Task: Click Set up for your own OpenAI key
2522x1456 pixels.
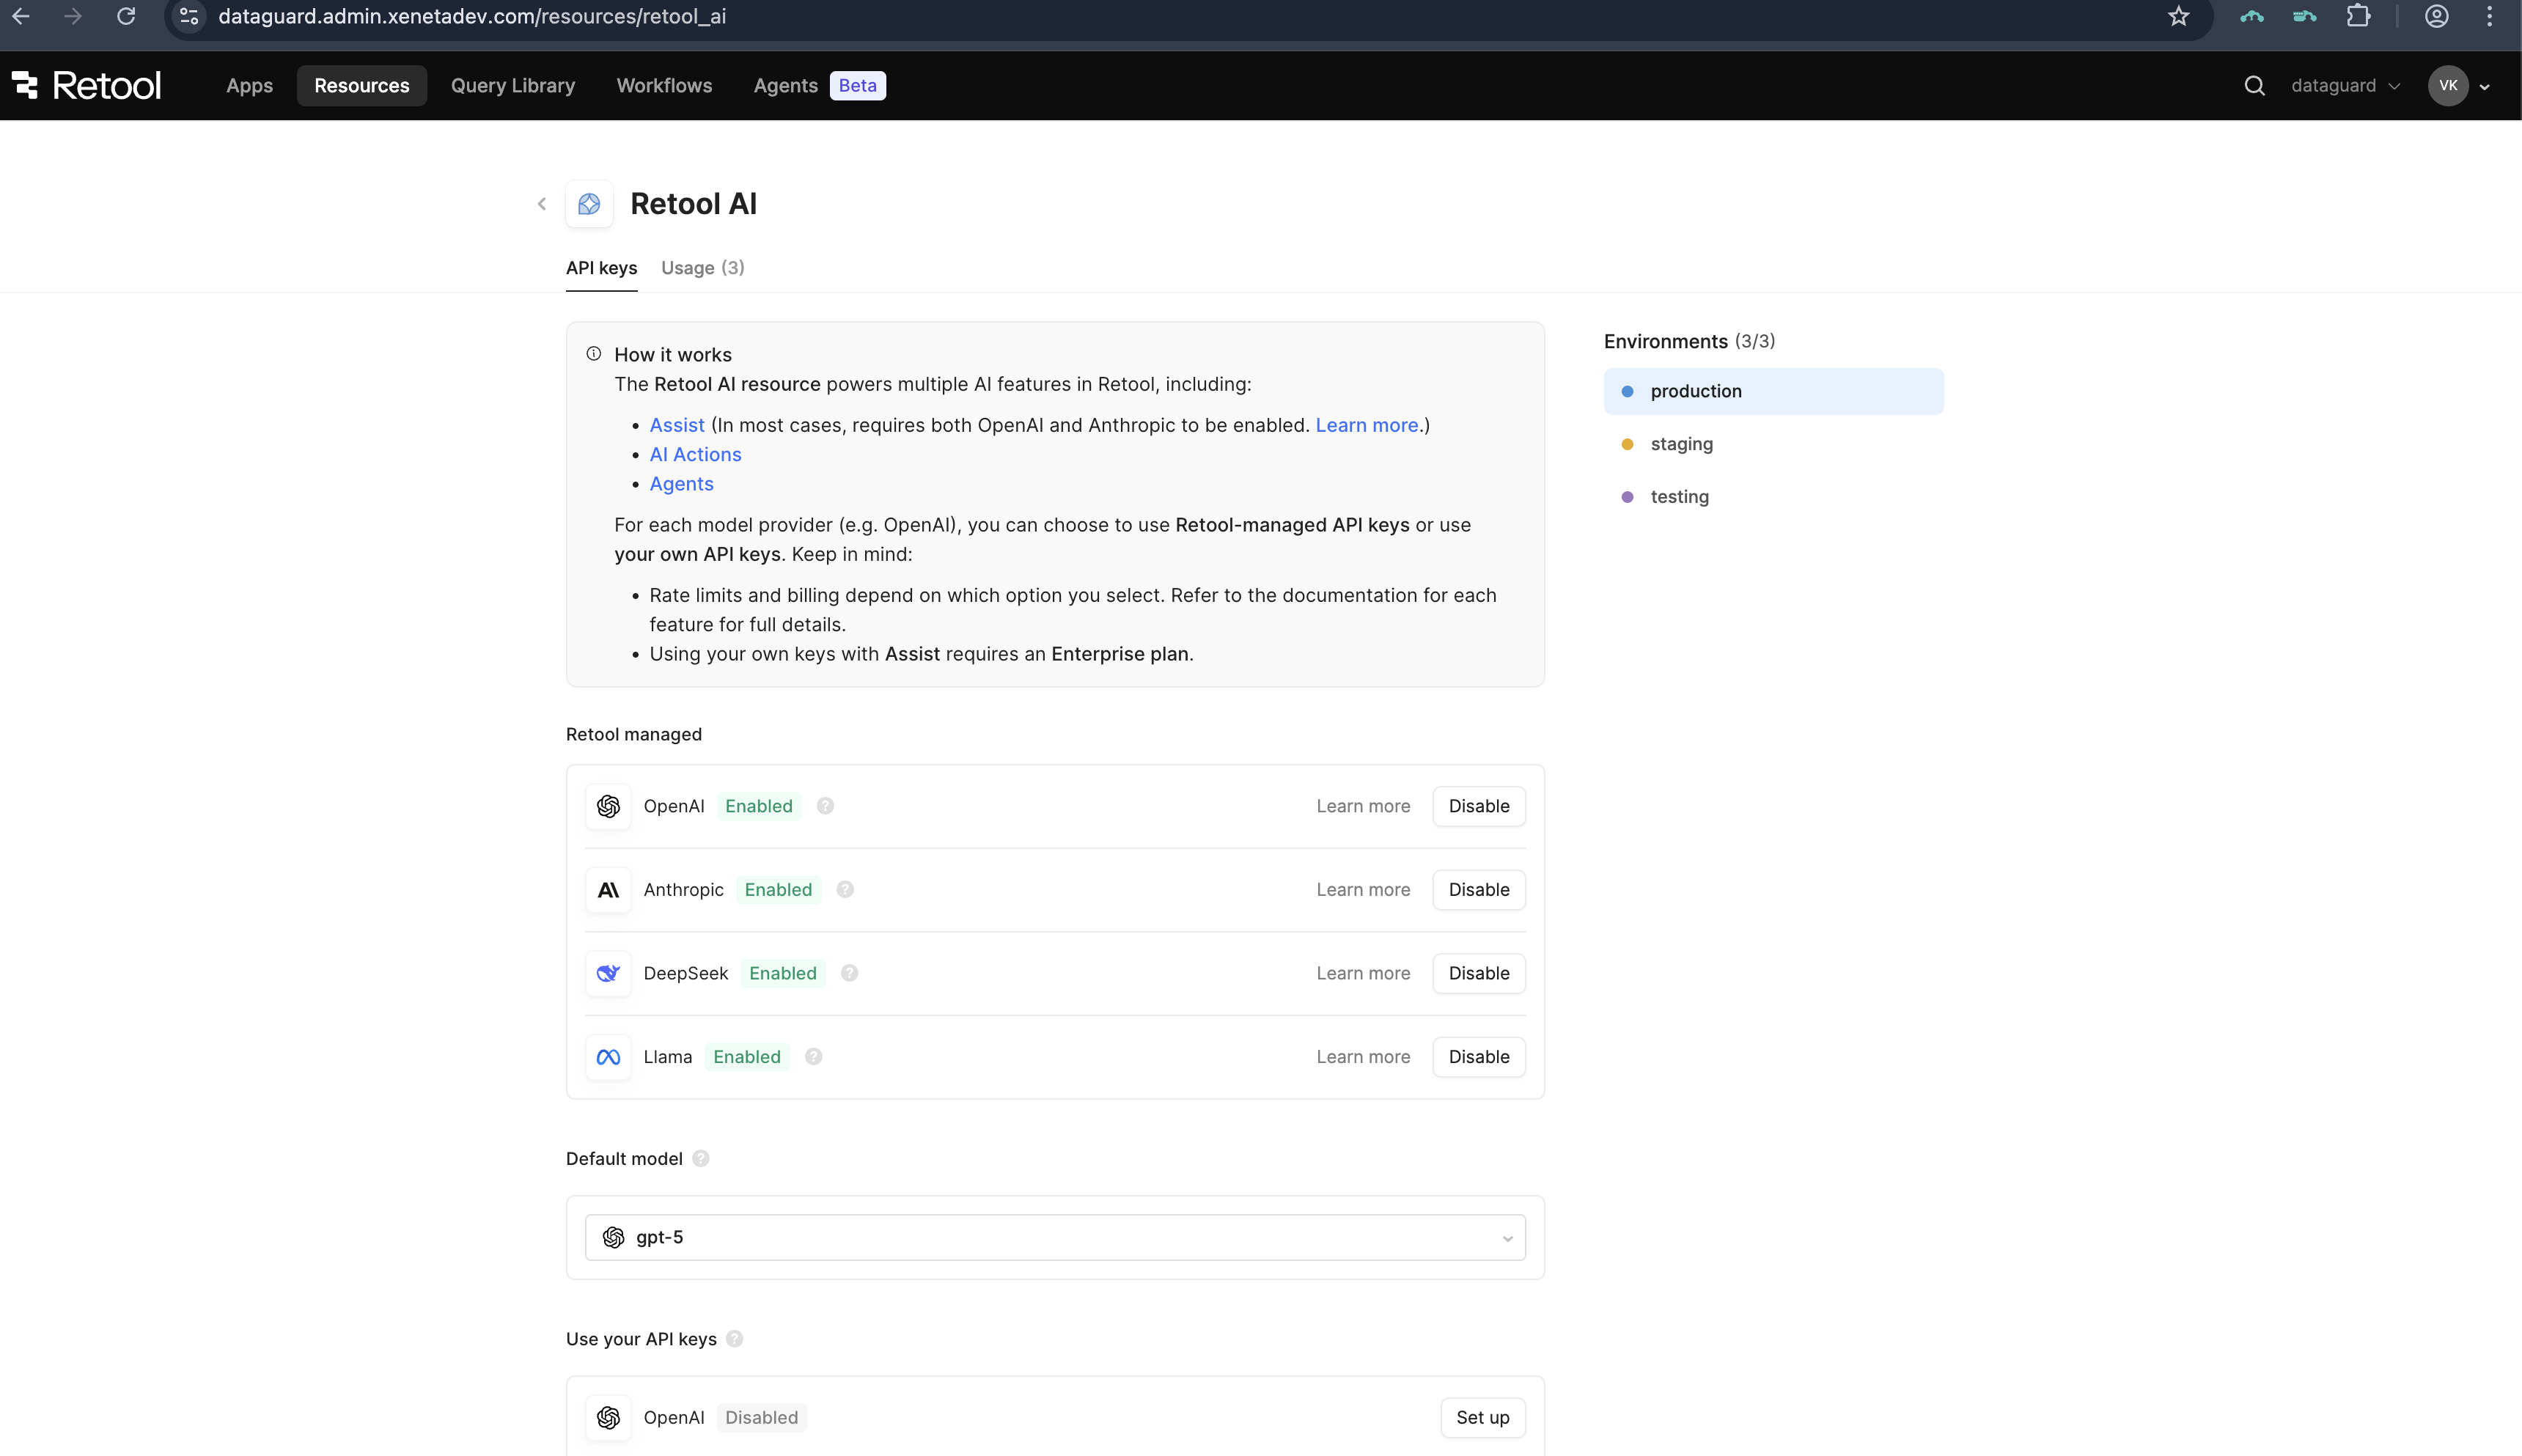Action: pos(1482,1417)
